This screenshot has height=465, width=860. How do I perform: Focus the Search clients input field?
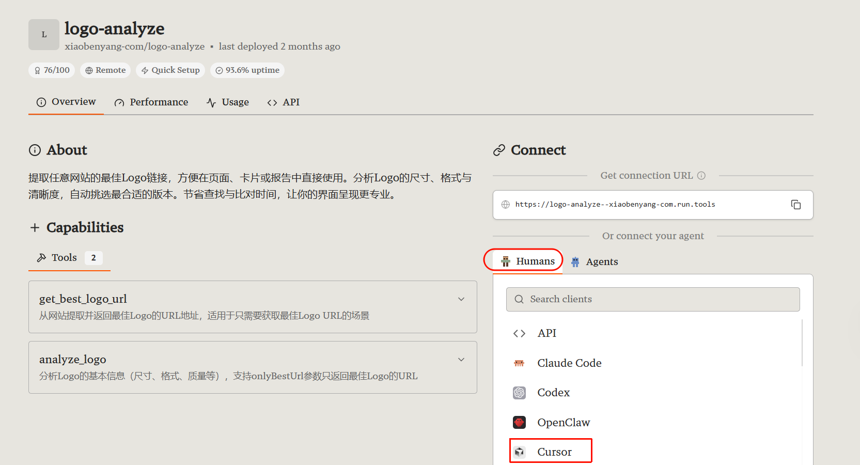pos(653,300)
